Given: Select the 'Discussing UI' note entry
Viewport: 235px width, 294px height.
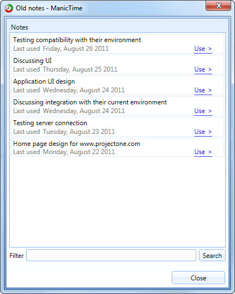Looking at the screenshot, I should (x=117, y=65).
